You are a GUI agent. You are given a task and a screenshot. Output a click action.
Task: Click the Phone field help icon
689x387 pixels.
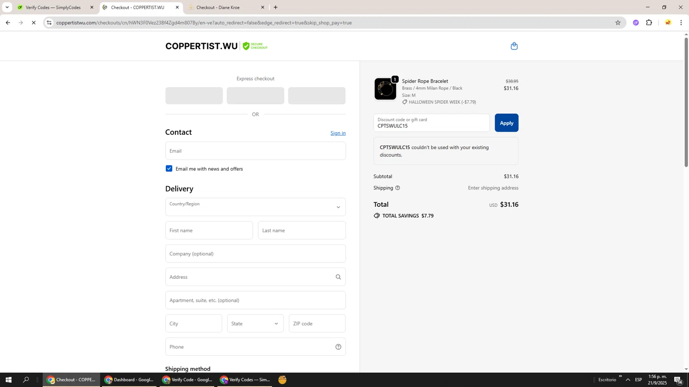pos(338,347)
